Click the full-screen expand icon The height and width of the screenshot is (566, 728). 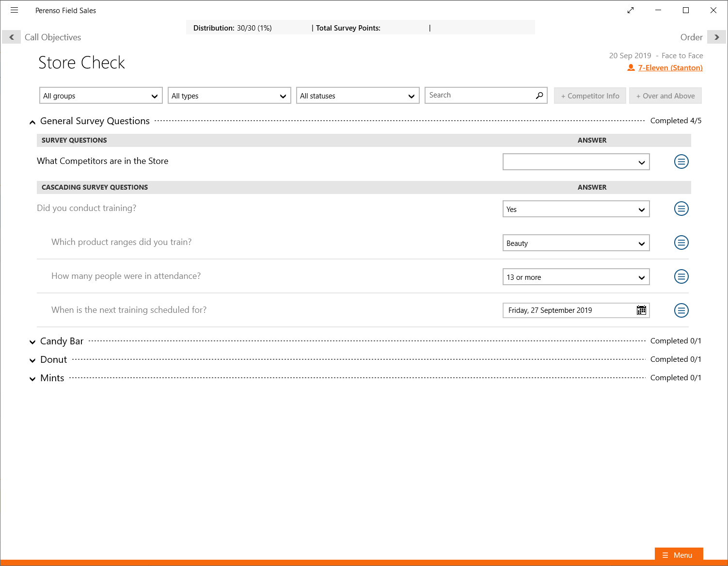(631, 10)
